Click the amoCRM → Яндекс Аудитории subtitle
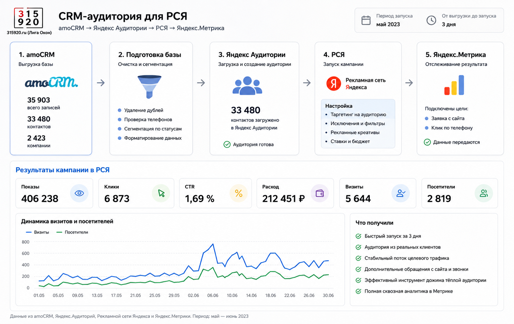The image size is (514, 324). tap(141, 28)
